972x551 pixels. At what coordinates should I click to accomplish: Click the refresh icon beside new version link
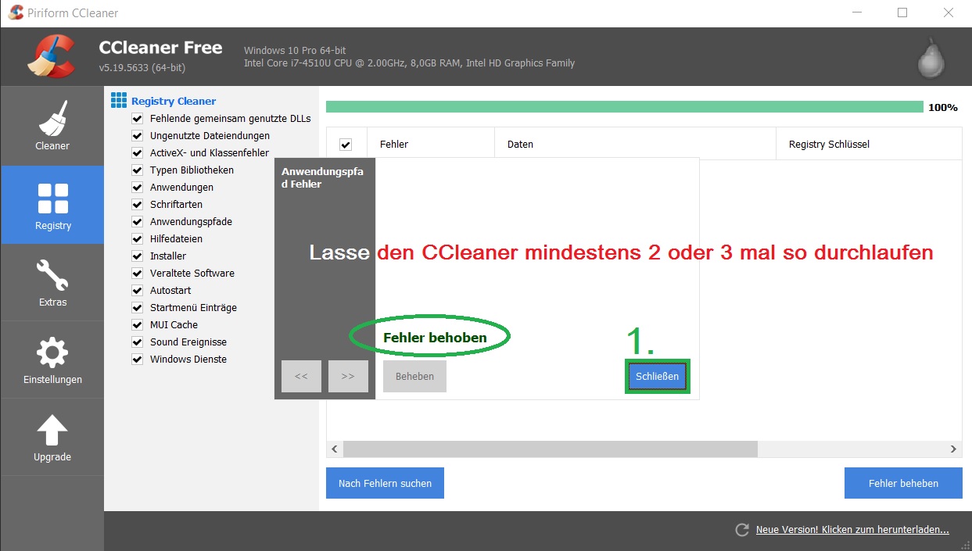tap(742, 530)
